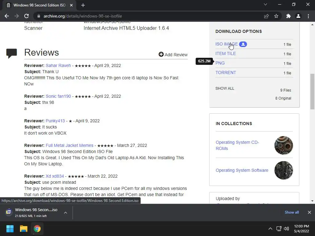Show all downloads
The height and width of the screenshot is (236, 315).
pos(292,212)
